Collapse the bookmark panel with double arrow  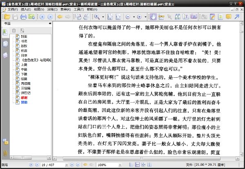(x=50, y=24)
